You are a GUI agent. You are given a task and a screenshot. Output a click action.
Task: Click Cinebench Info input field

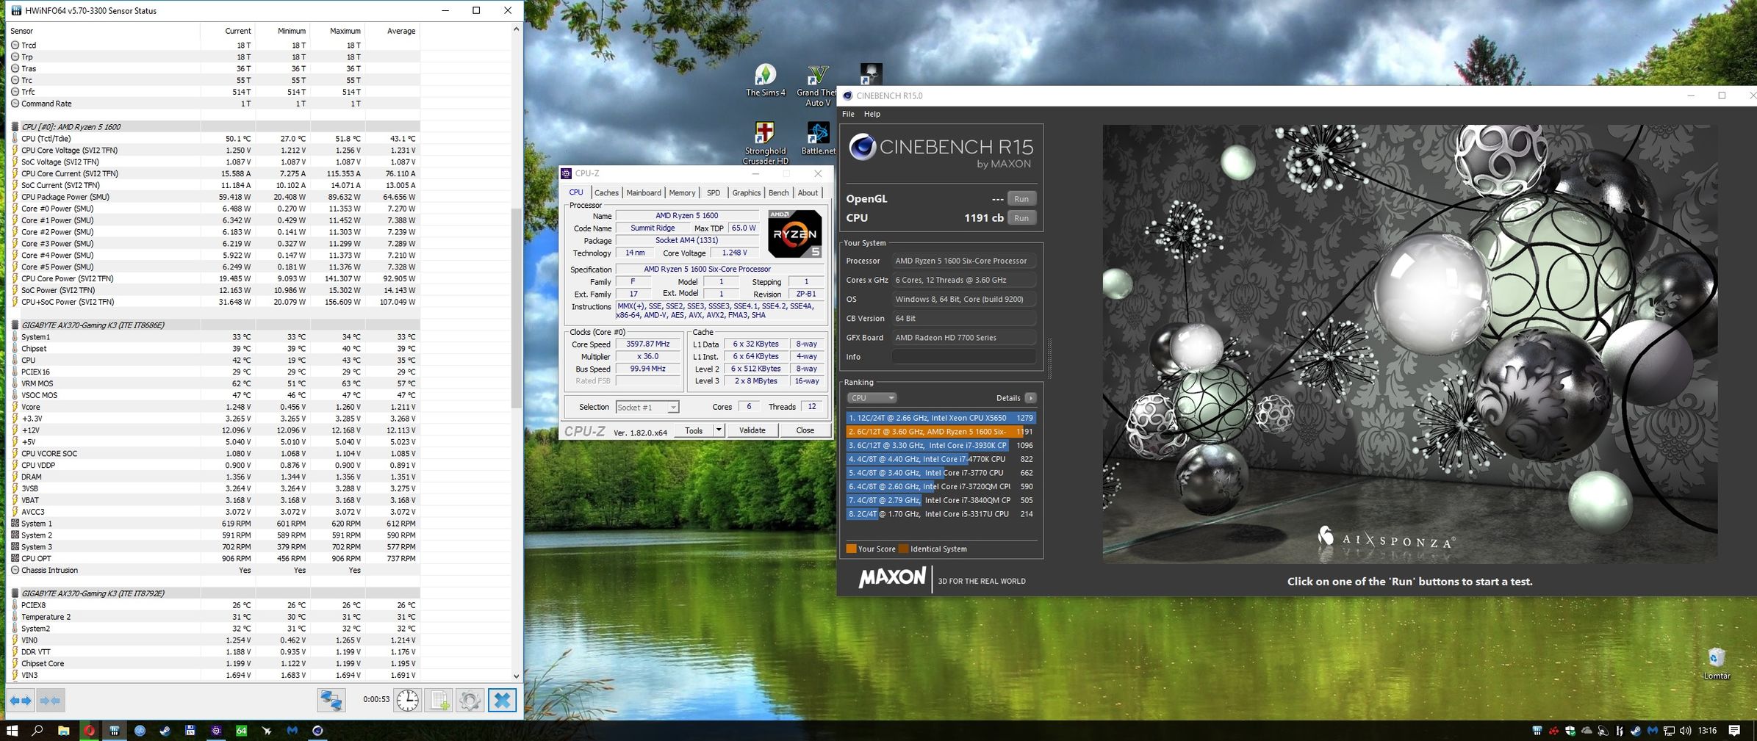click(963, 357)
